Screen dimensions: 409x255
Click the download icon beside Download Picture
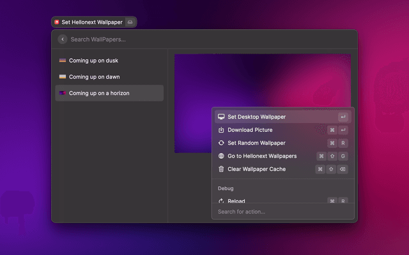click(221, 130)
